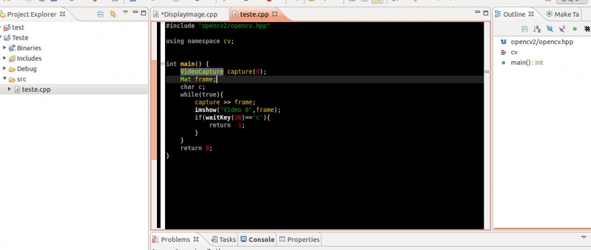Switch to the teste.cpp editor tab
The width and height of the screenshot is (591, 250).
click(x=254, y=14)
